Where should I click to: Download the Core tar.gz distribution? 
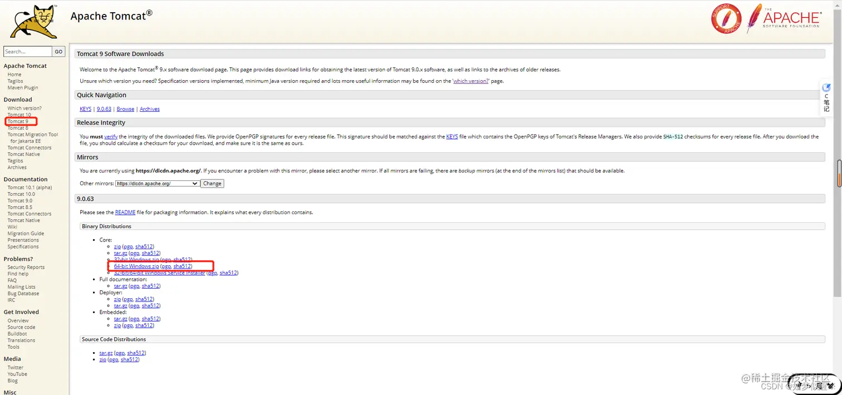pos(121,253)
